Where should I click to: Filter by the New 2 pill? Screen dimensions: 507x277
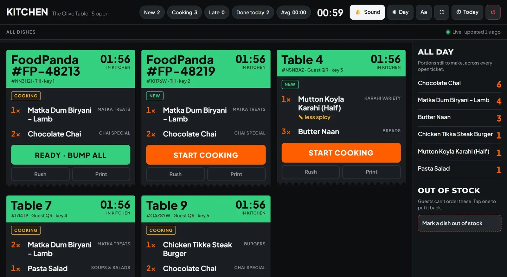[x=152, y=12]
